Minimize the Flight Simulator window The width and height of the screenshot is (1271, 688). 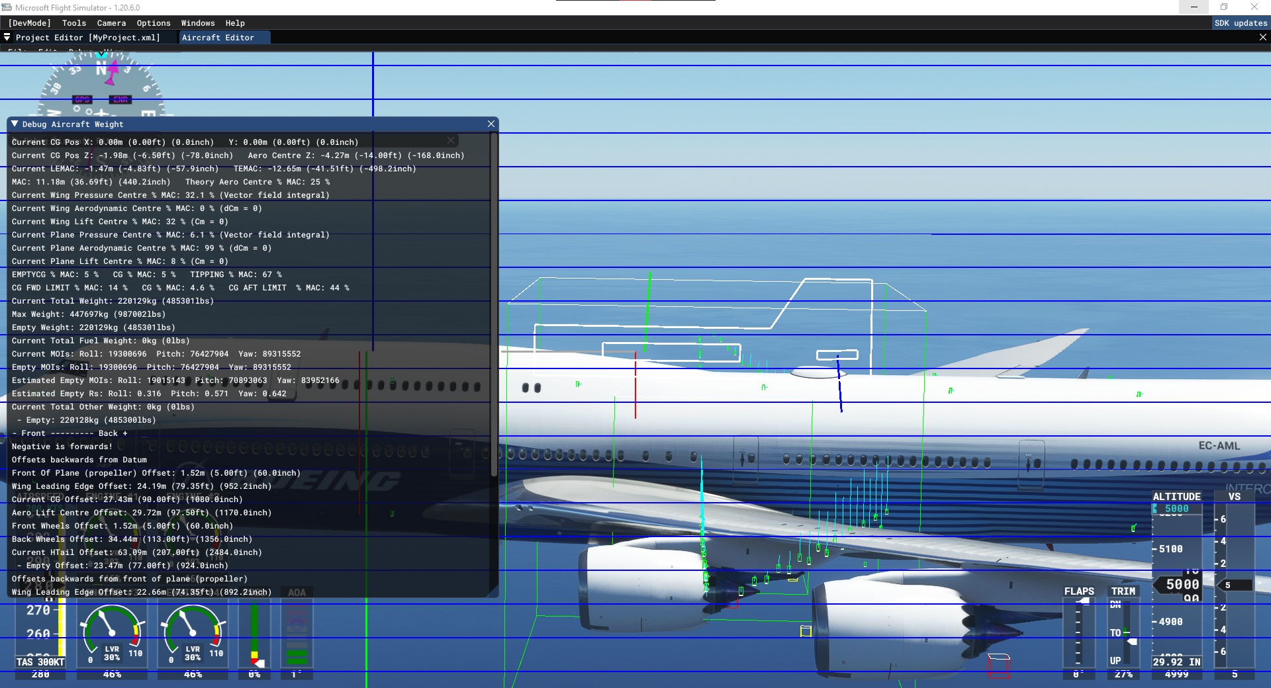[x=1194, y=7]
